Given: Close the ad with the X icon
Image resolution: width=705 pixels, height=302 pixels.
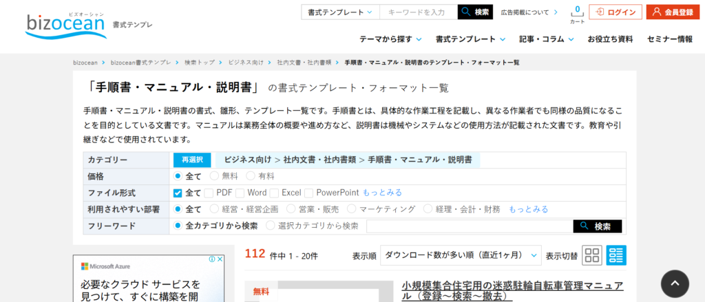Looking at the screenshot, I should coord(220,259).
